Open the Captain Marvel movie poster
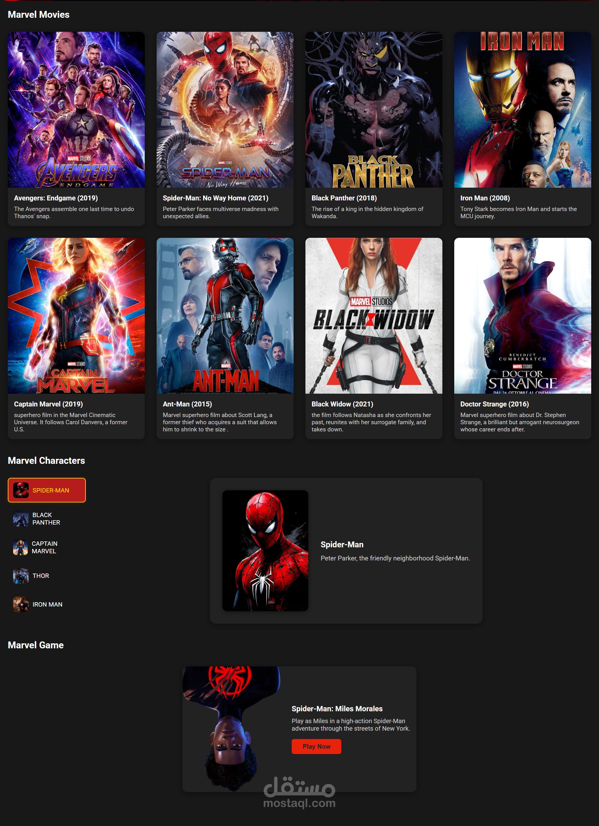The width and height of the screenshot is (599, 826). coord(76,316)
